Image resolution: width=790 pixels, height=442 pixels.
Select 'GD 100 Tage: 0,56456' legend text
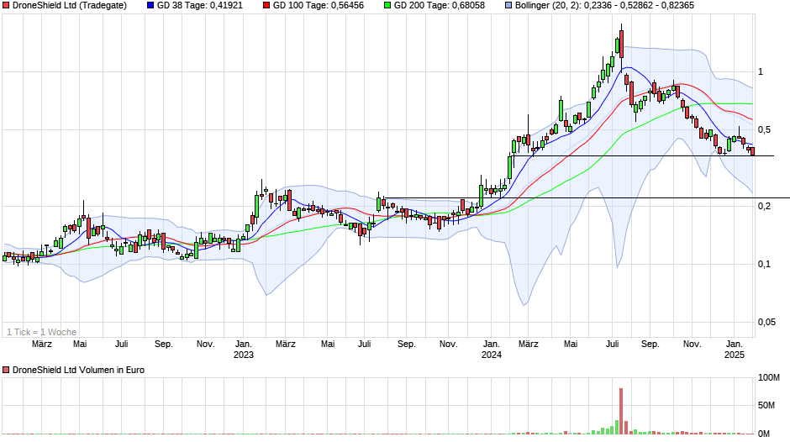coord(319,6)
